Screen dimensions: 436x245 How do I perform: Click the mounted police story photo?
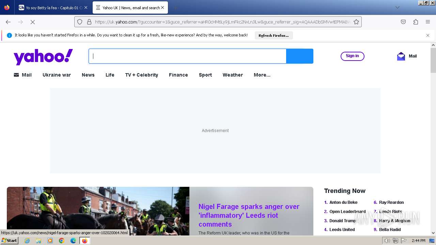click(x=98, y=211)
